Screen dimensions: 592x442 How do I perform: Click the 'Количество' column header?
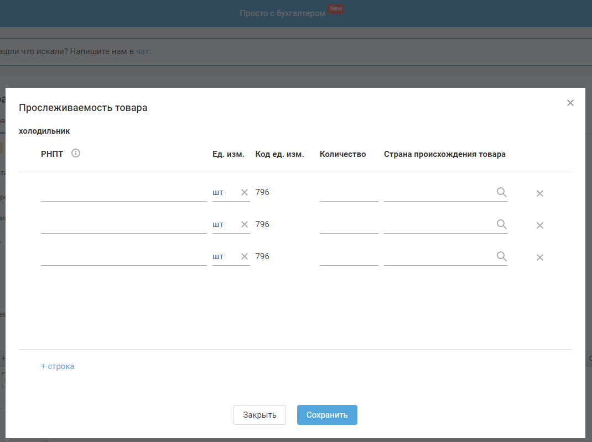343,154
